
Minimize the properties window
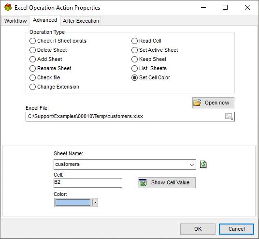point(203,7)
